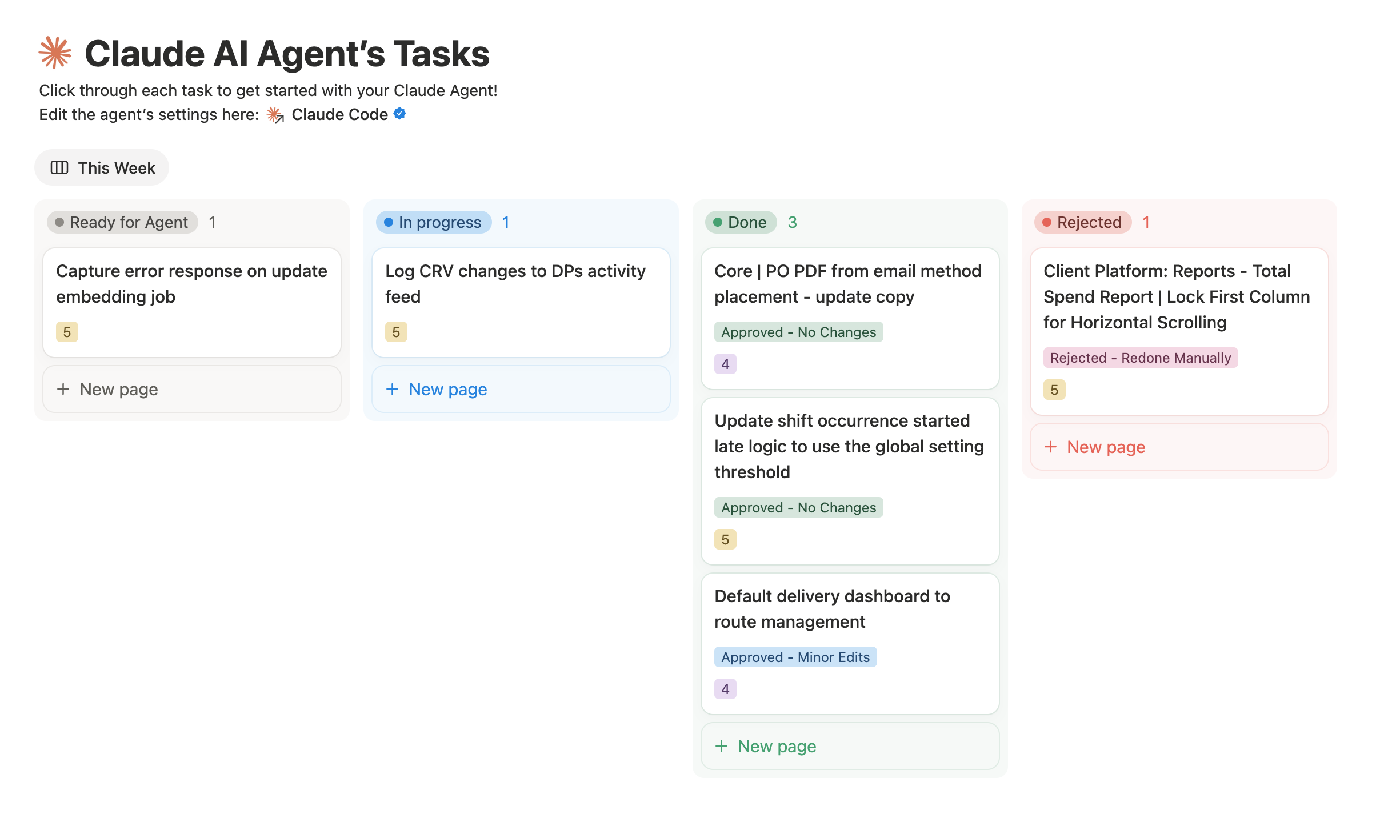The height and width of the screenshot is (826, 1392).
Task: Switch to the This Week view tab
Action: (x=102, y=167)
